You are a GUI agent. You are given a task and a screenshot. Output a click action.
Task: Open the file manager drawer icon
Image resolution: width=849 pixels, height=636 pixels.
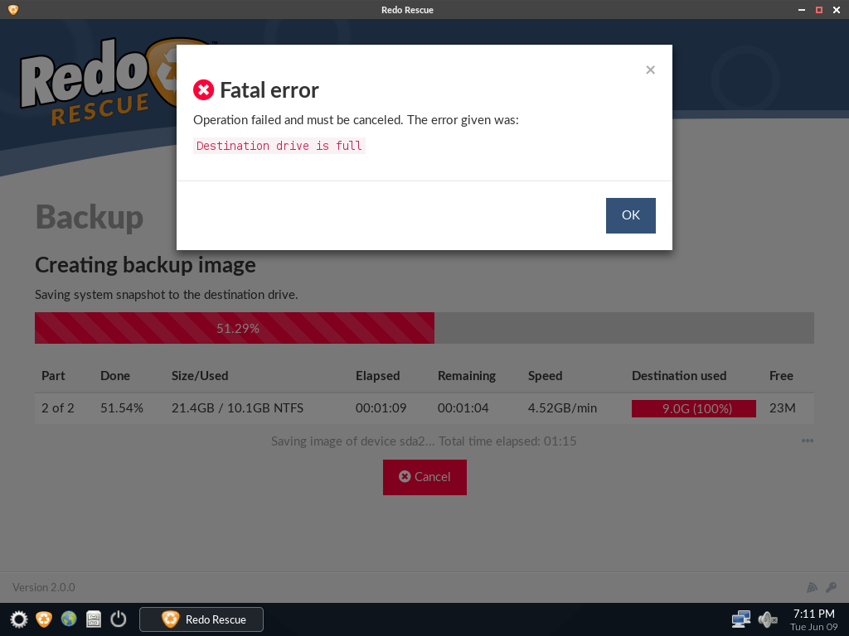(x=94, y=619)
